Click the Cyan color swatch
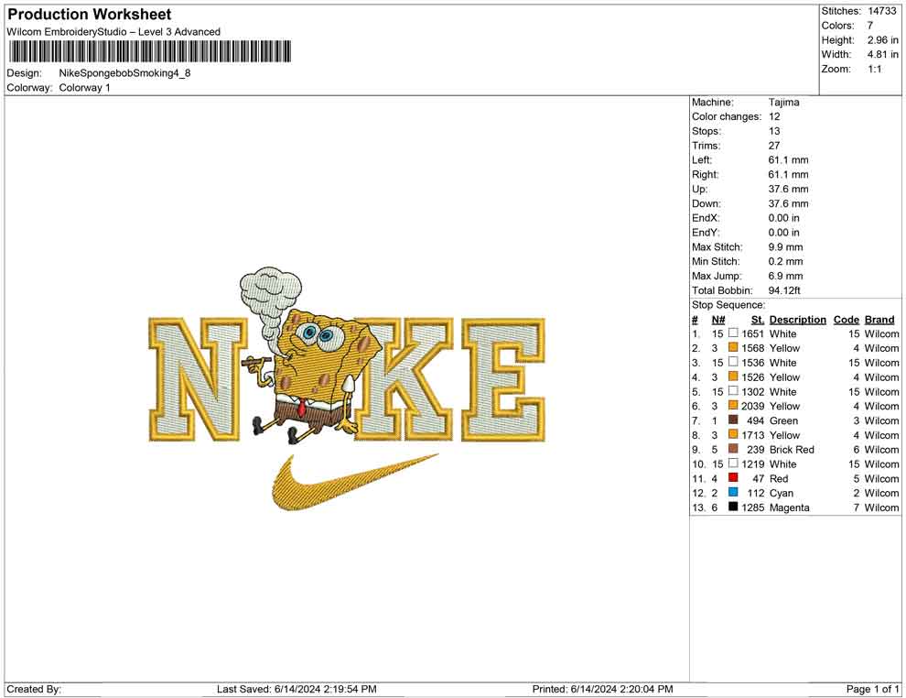906x698 pixels. (x=733, y=492)
